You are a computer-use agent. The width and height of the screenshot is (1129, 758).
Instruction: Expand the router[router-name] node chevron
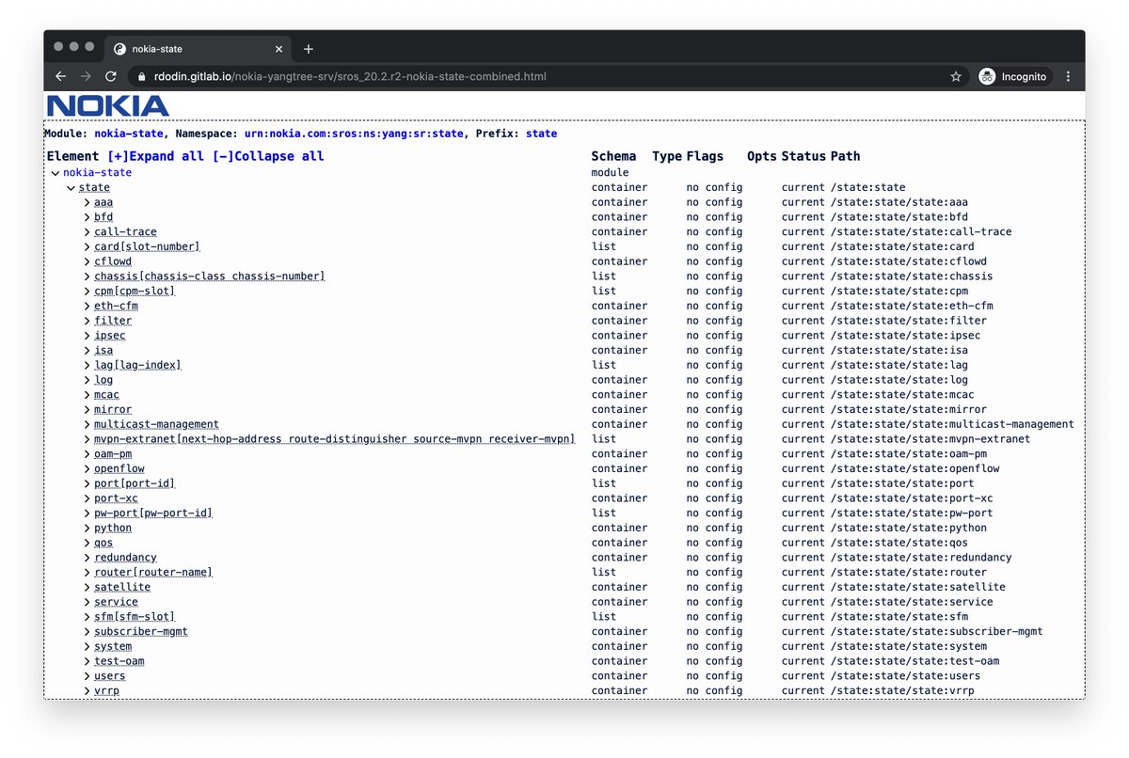click(x=86, y=572)
